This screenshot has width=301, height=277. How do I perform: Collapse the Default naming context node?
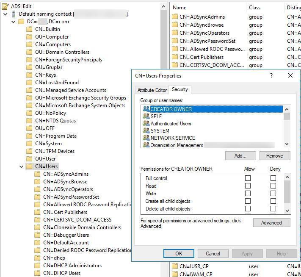click(5, 14)
